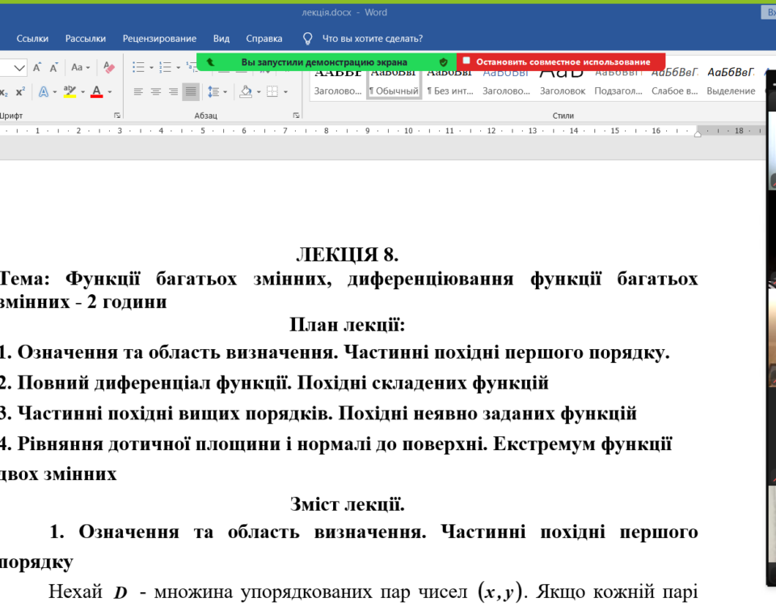The height and width of the screenshot is (606, 776).
Task: Open Paragraph dialog launcher
Action: (x=296, y=116)
